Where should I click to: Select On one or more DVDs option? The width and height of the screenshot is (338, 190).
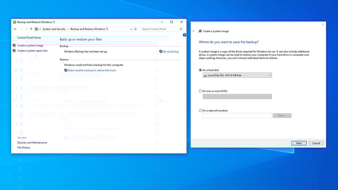pyautogui.click(x=200, y=91)
